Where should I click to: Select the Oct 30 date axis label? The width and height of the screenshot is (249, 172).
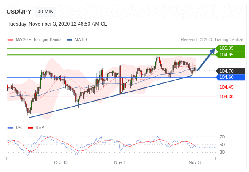tap(60, 162)
